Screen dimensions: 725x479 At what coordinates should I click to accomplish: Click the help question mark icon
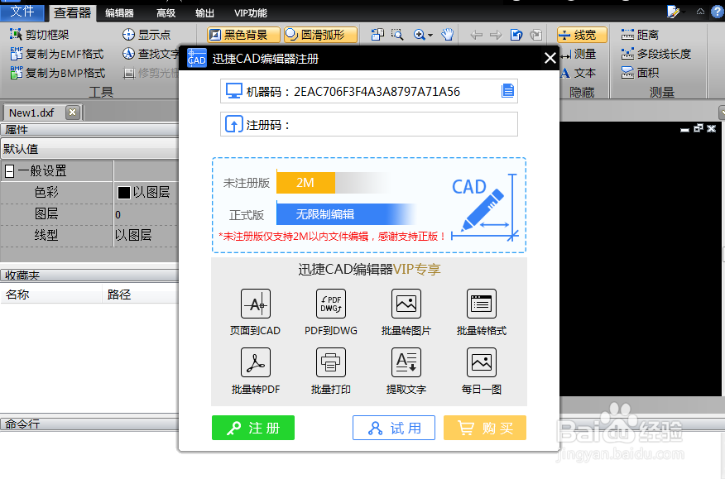718,12
